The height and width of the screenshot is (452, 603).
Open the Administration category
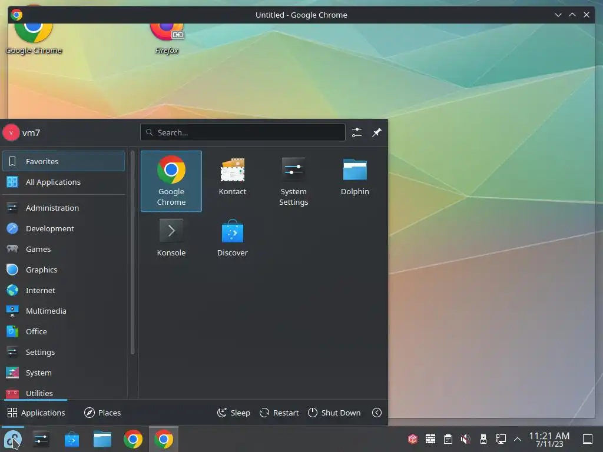pyautogui.click(x=64, y=208)
